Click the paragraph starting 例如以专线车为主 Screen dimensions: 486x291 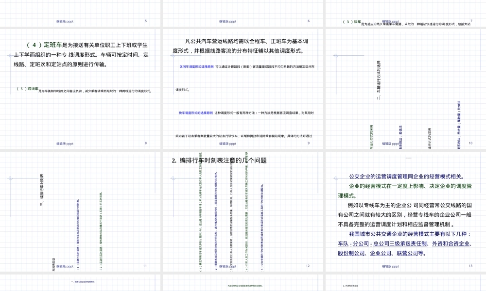click(x=405, y=215)
